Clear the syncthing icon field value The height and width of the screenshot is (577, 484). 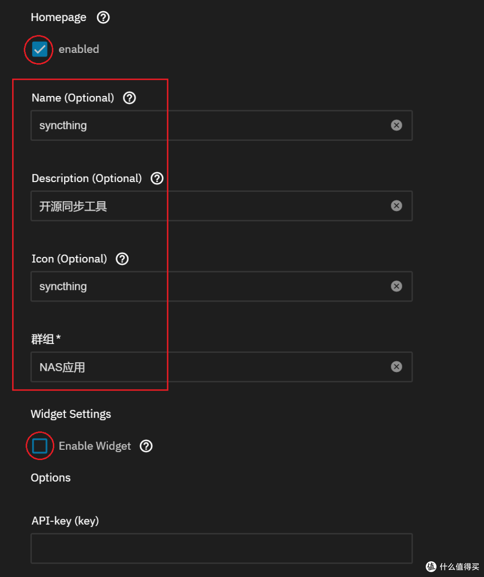click(x=397, y=286)
